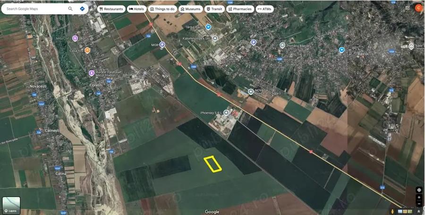
Task: Select the ATMs category chip
Action: (264, 9)
